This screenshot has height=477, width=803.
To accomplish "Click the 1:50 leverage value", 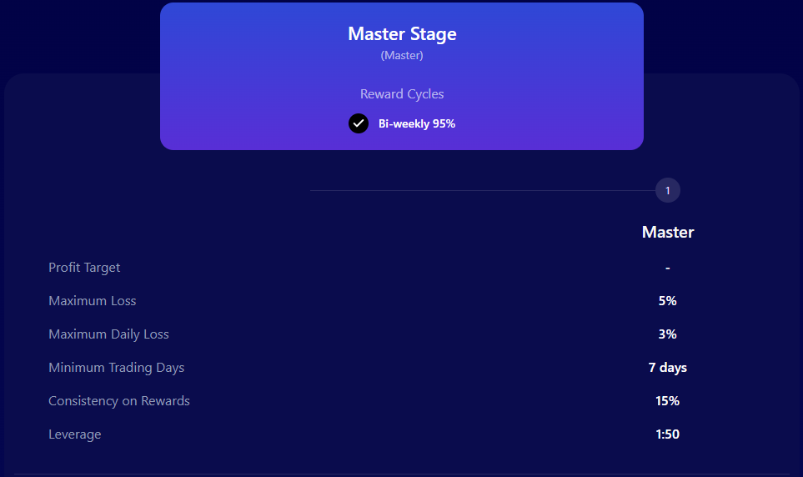I will pos(668,434).
